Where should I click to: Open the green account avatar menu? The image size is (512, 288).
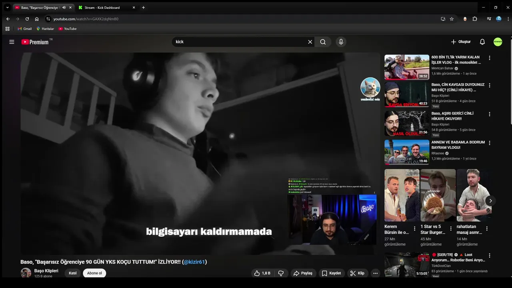pyautogui.click(x=498, y=42)
